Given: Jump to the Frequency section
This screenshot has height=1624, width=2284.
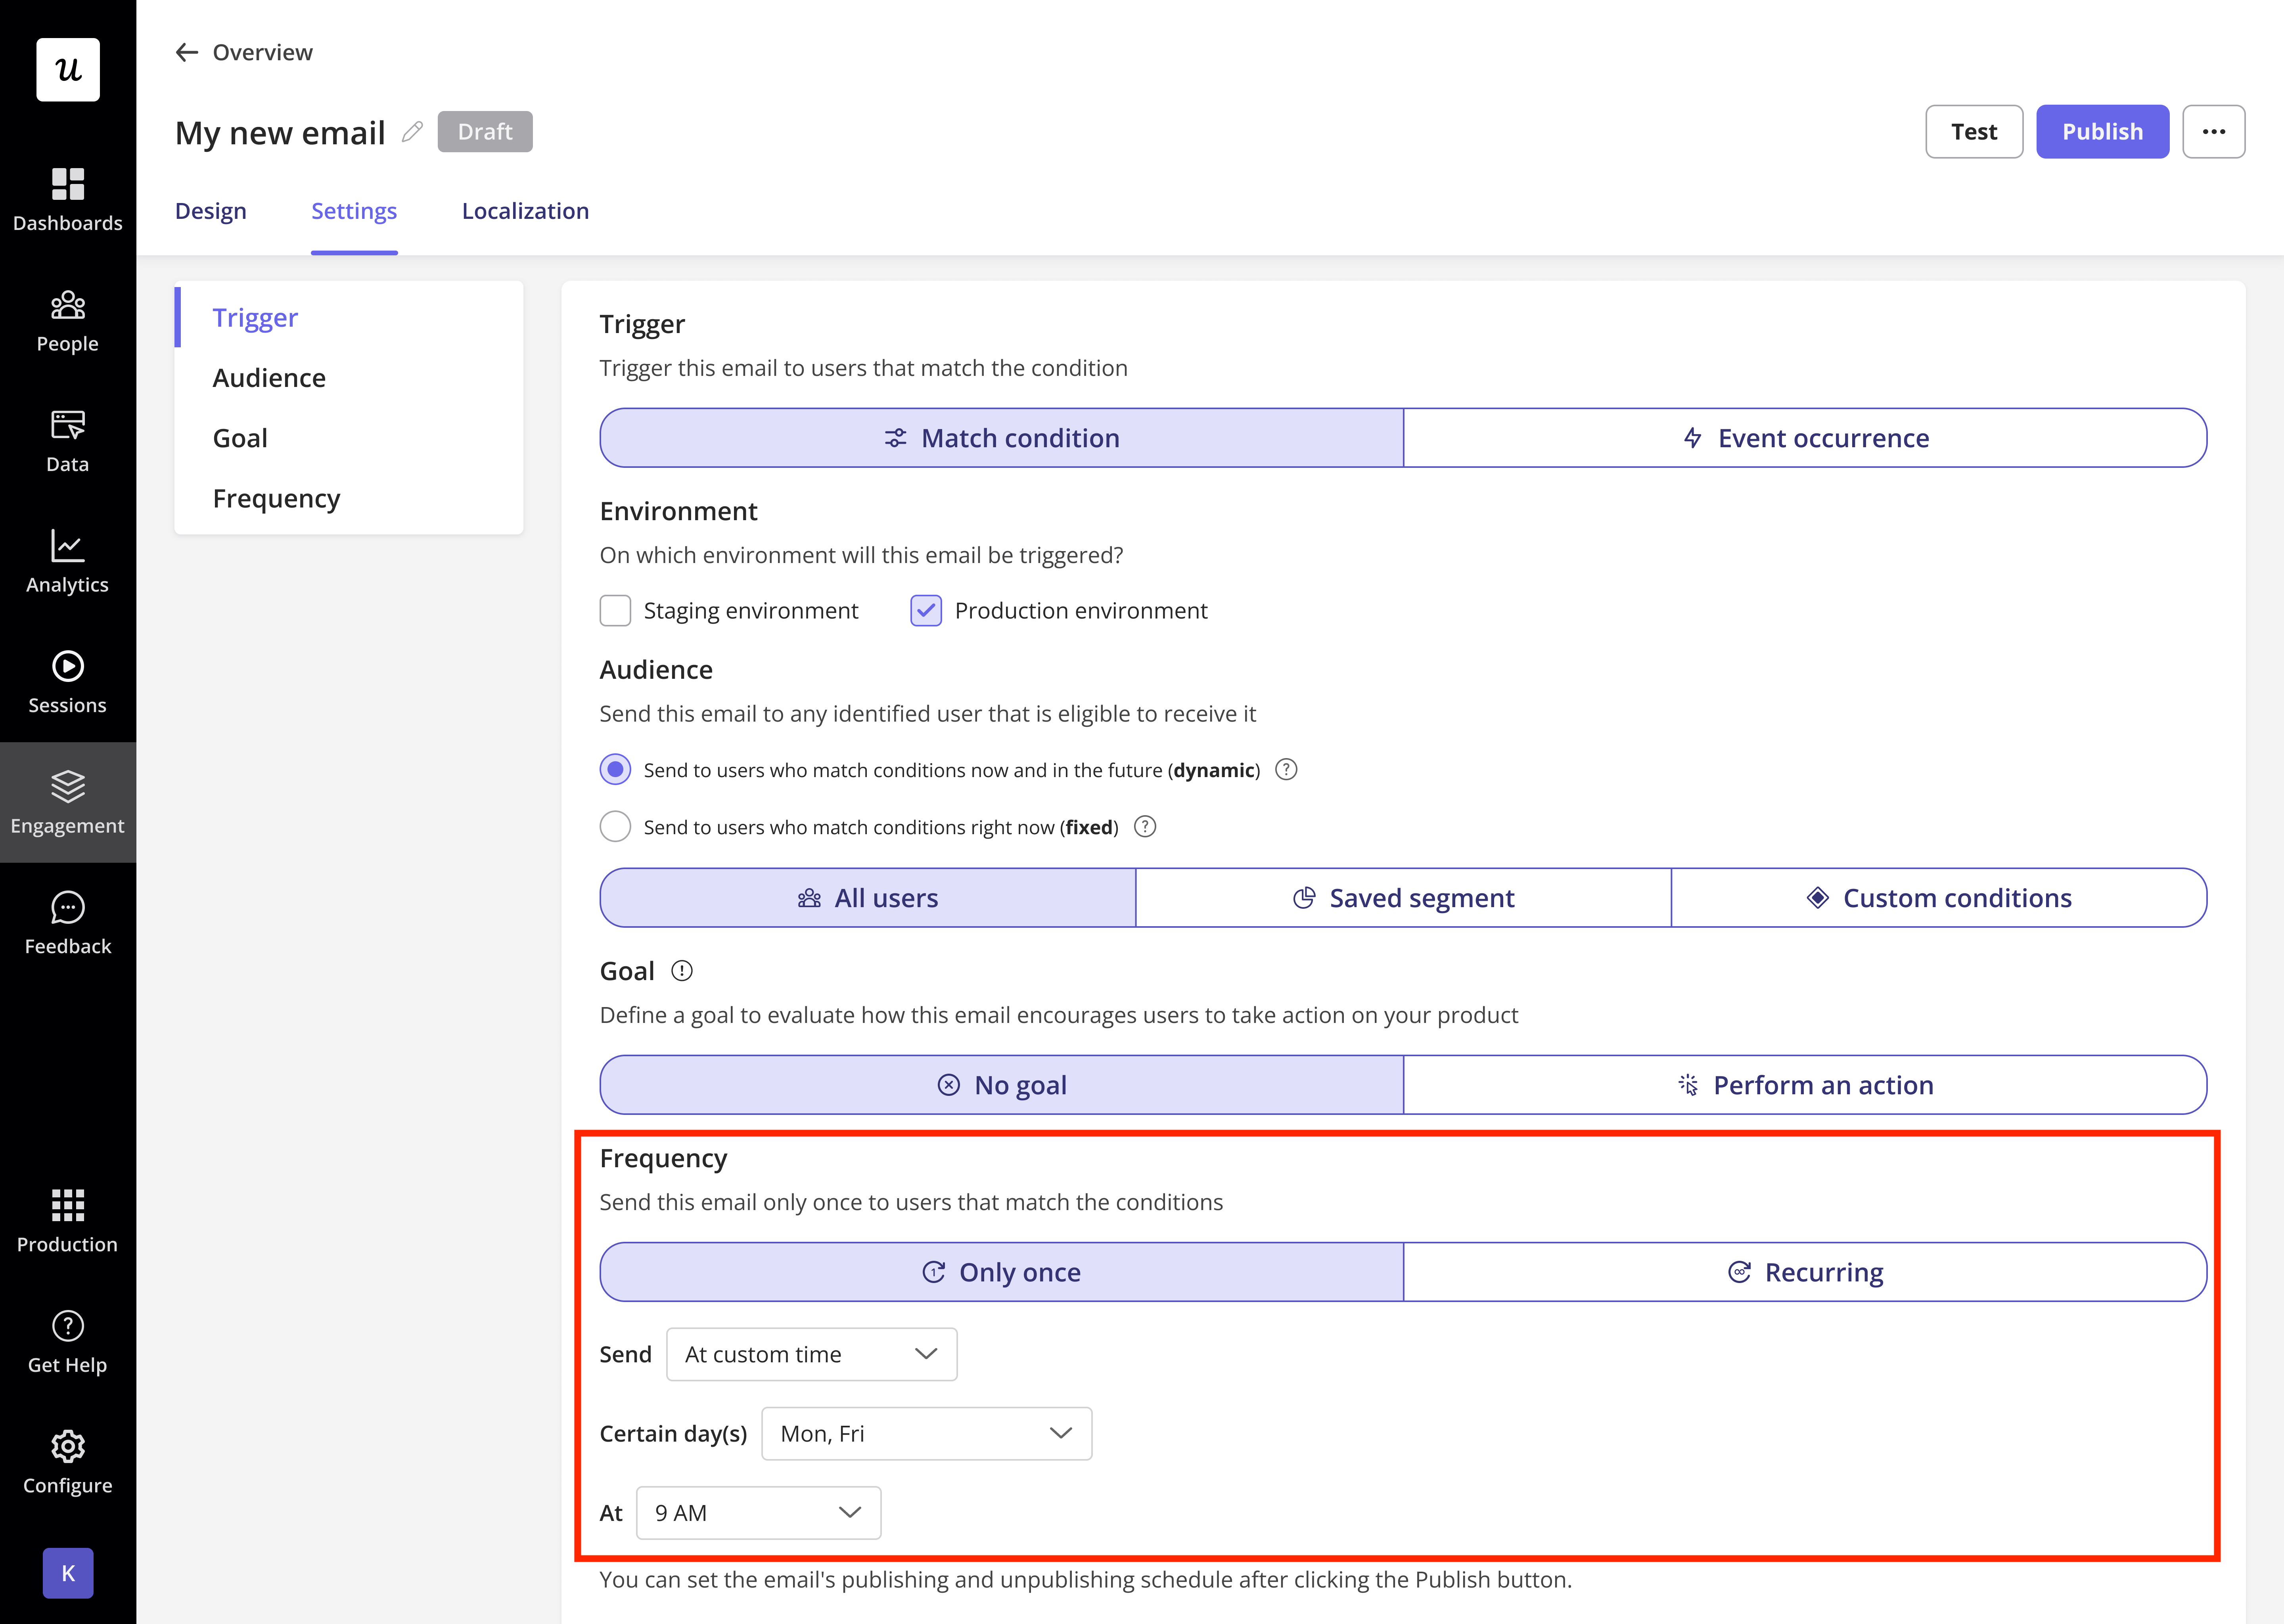Looking at the screenshot, I should point(349,498).
